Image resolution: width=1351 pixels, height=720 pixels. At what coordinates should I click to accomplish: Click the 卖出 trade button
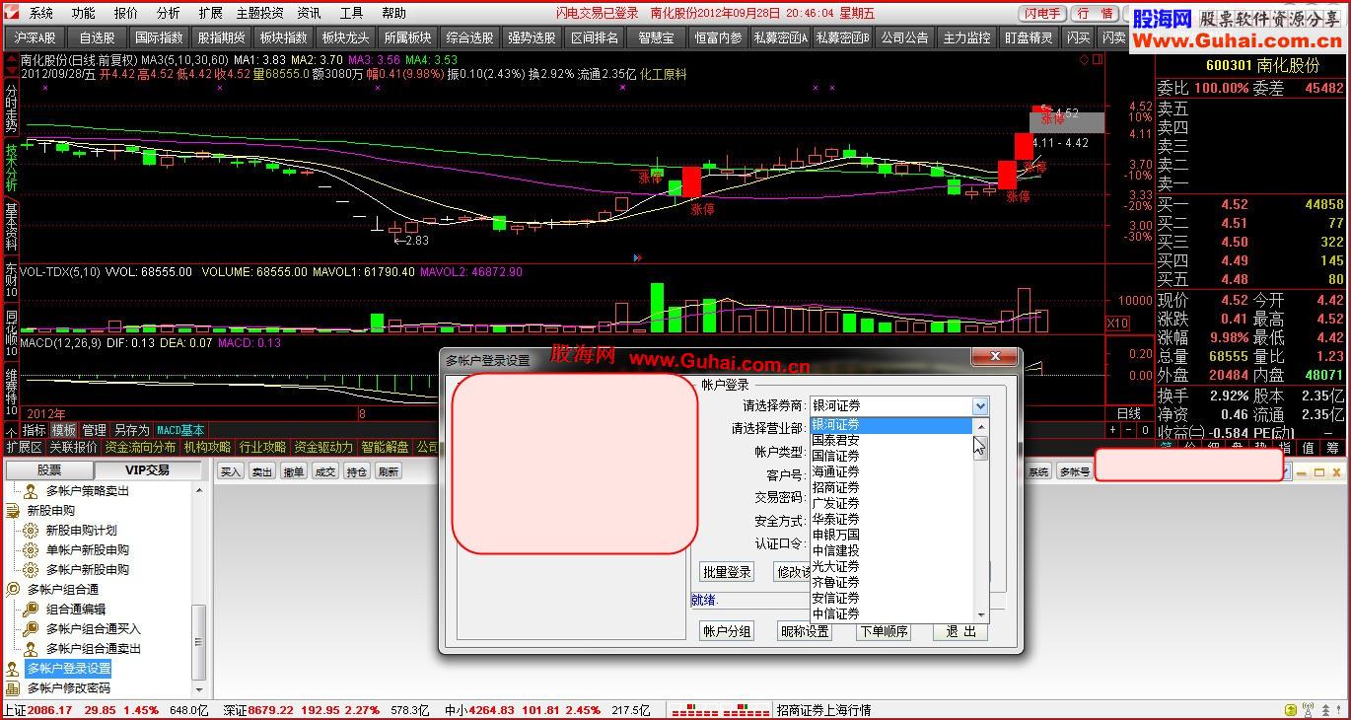coord(262,471)
